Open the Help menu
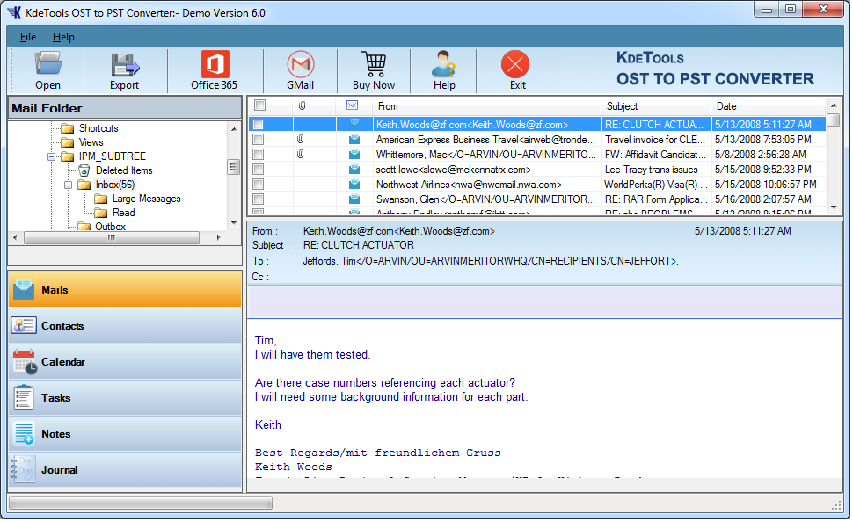This screenshot has height=522, width=853. point(63,37)
